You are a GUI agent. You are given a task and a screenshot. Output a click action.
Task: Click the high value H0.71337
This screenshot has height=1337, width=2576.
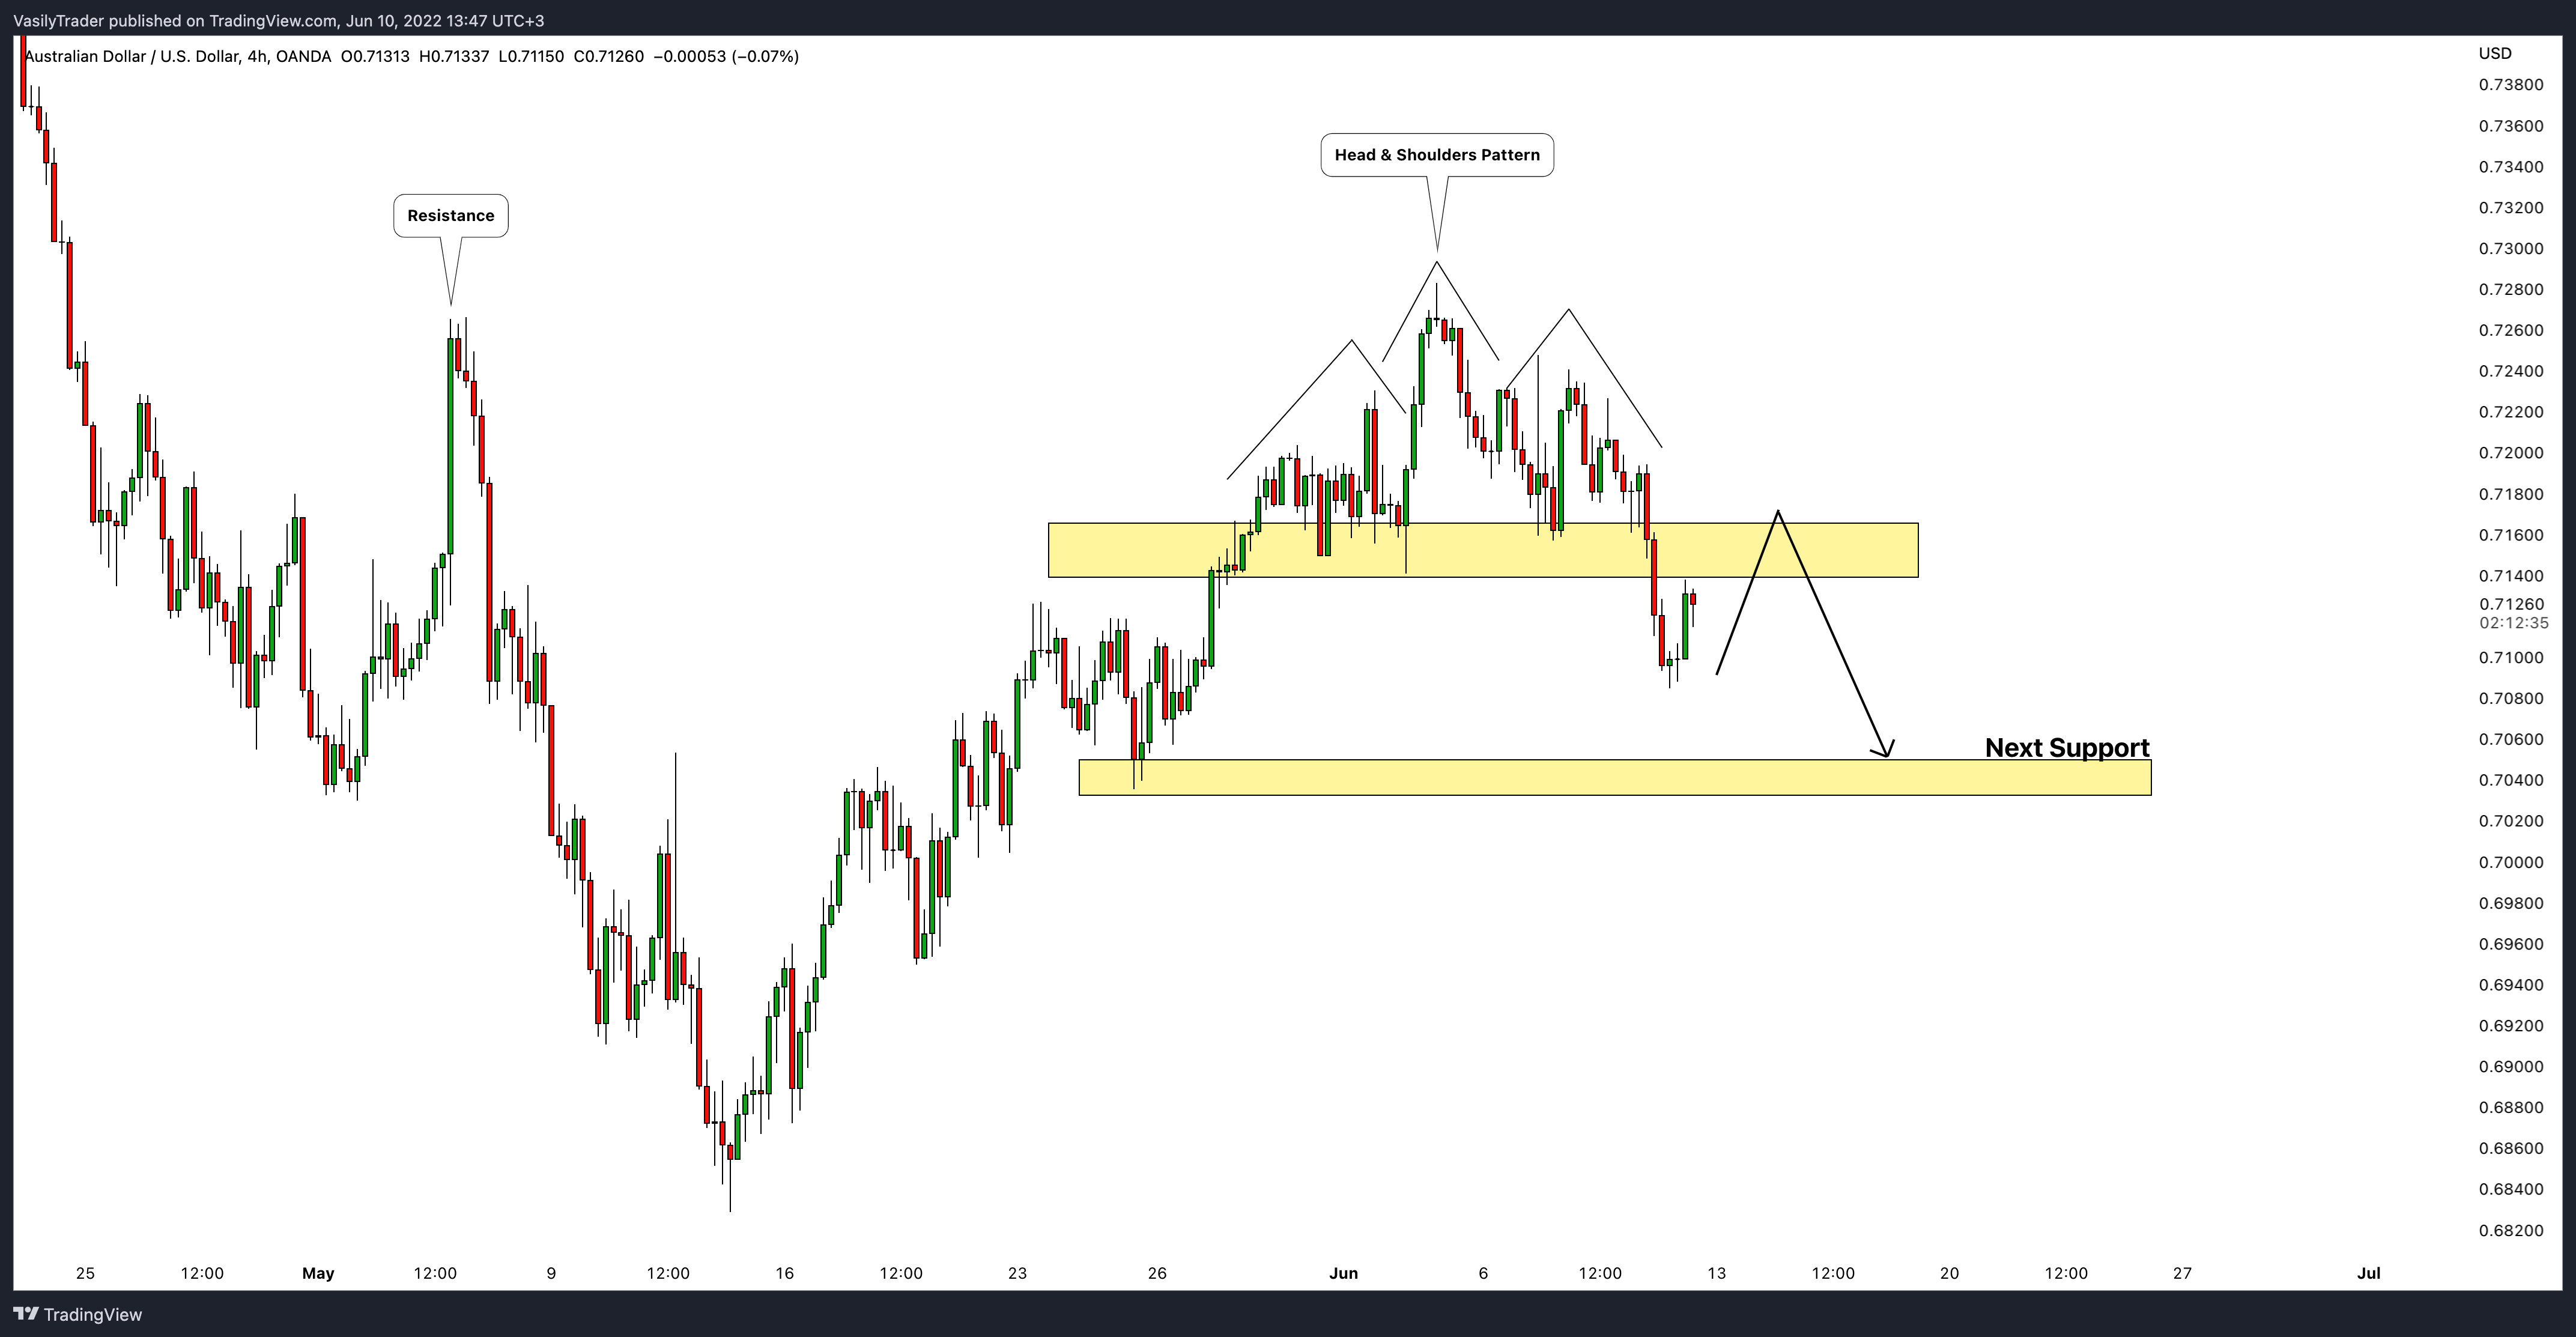(454, 57)
